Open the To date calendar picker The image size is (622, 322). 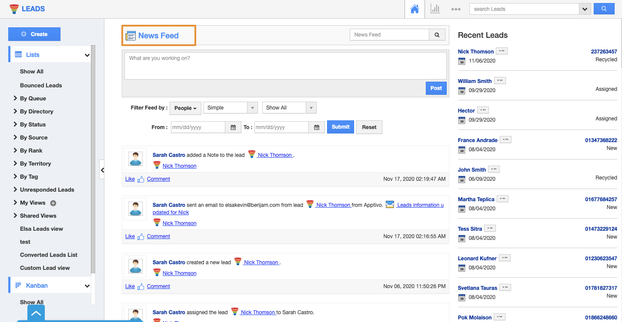[317, 127]
